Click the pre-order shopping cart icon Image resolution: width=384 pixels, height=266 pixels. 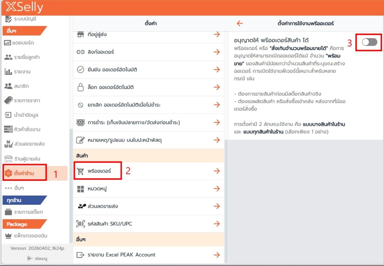click(80, 171)
